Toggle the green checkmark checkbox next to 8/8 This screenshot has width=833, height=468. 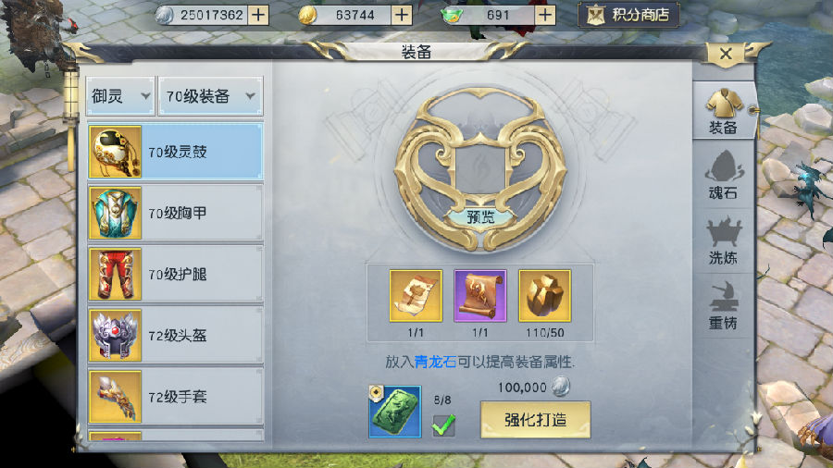tap(443, 425)
